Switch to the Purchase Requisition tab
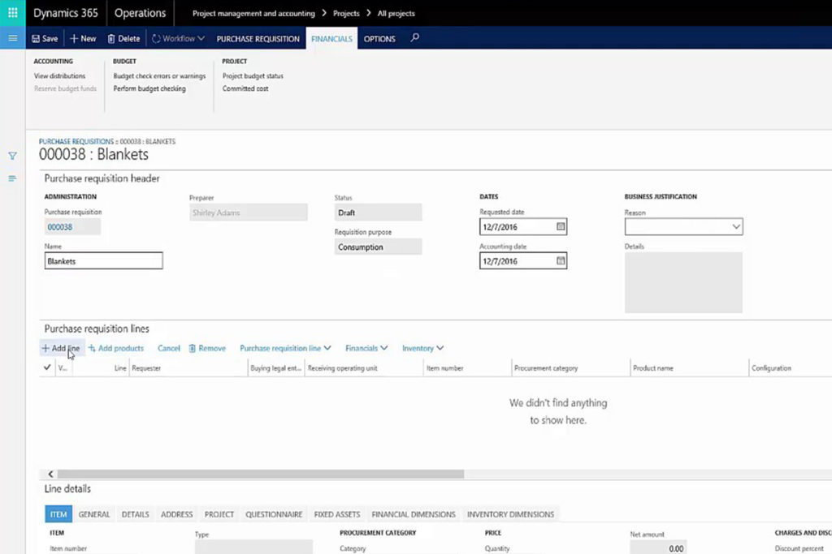The width and height of the screenshot is (832, 554). tap(258, 39)
